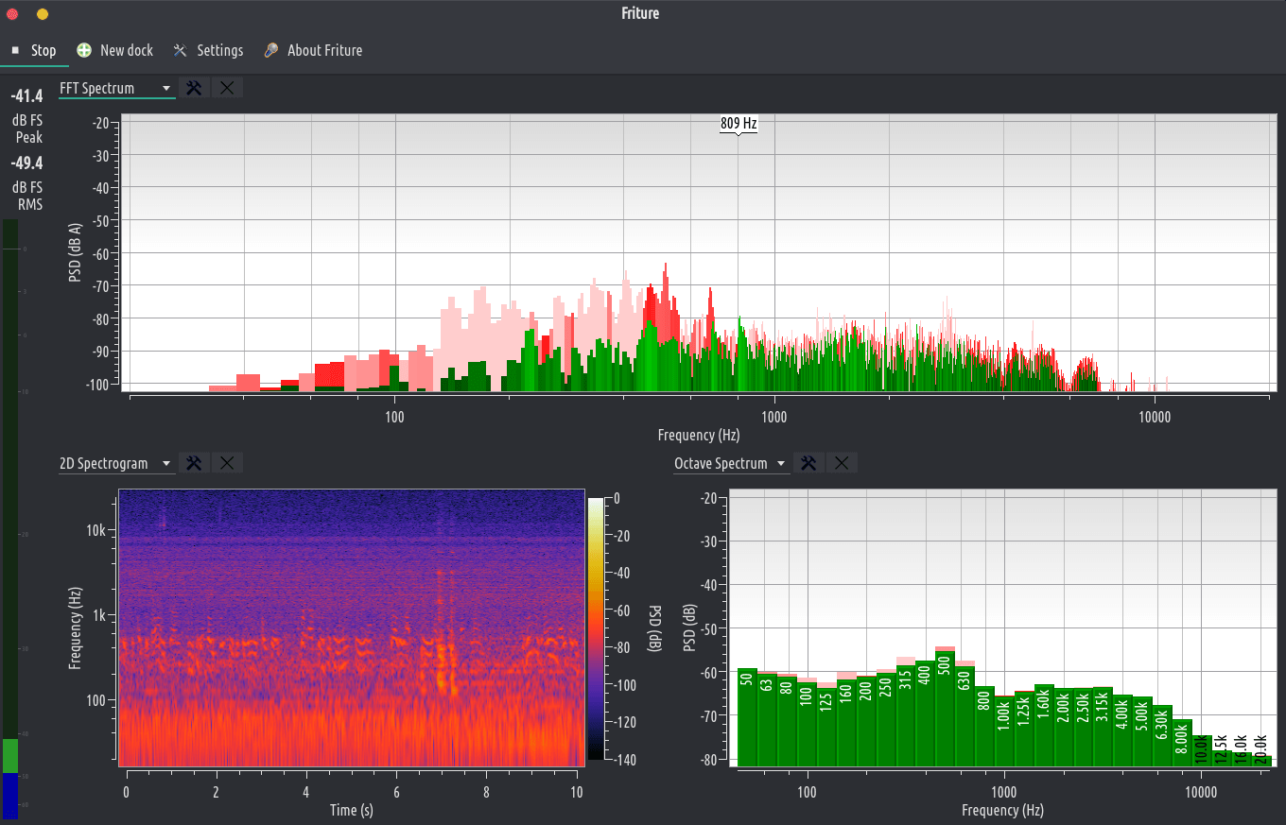Stop the audio analysis
The width and height of the screenshot is (1286, 825).
pos(34,50)
